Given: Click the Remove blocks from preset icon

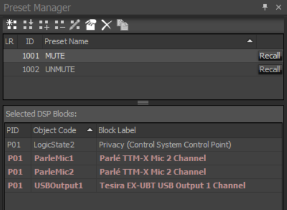Looking at the screenshot, I should pos(60,25).
